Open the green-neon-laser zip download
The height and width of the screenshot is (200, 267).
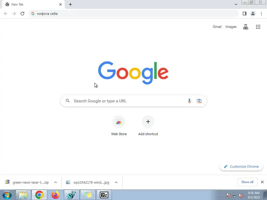pos(27,182)
